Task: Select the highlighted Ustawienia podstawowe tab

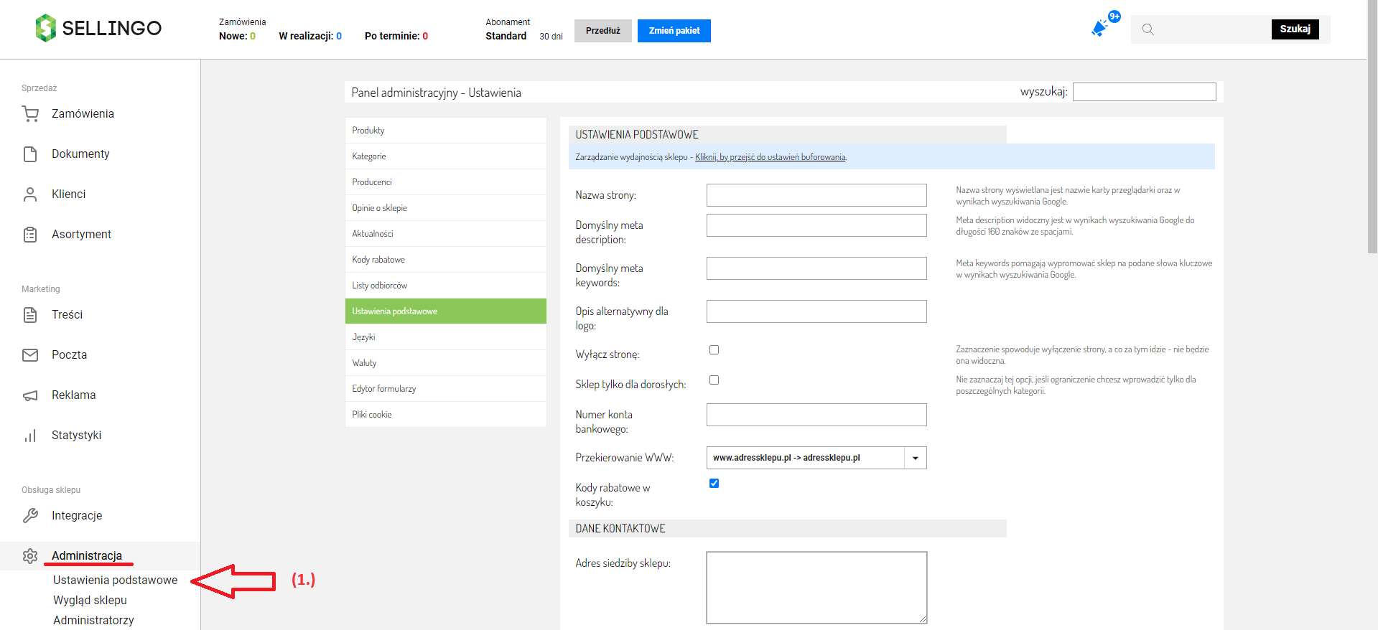Action: 446,311
